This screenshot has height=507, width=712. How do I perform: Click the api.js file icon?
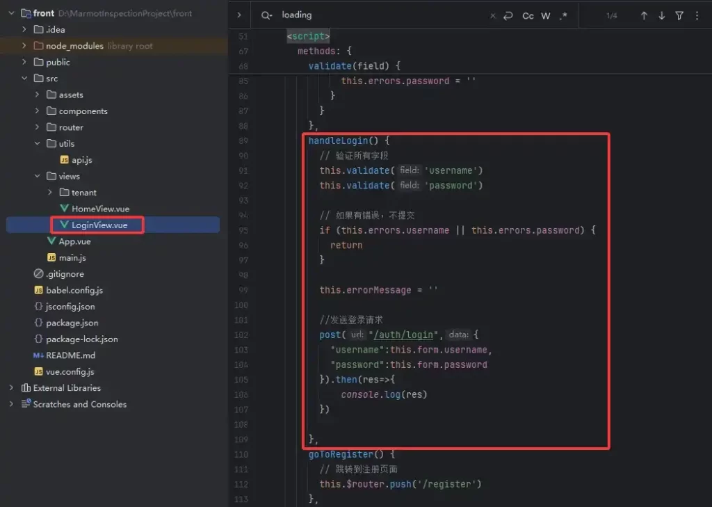coord(65,160)
